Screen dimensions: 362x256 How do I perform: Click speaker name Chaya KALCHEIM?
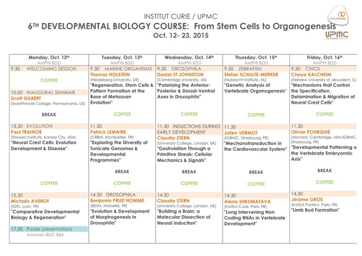313,74
